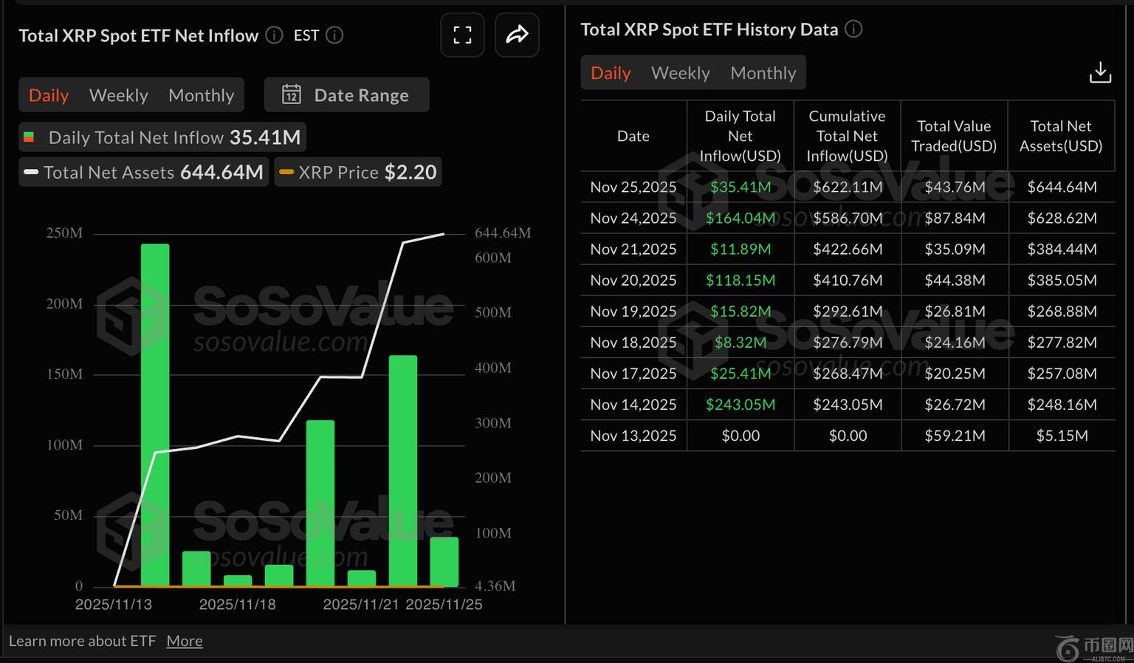The image size is (1134, 663).
Task: Open the Date Range picker
Action: pos(347,95)
